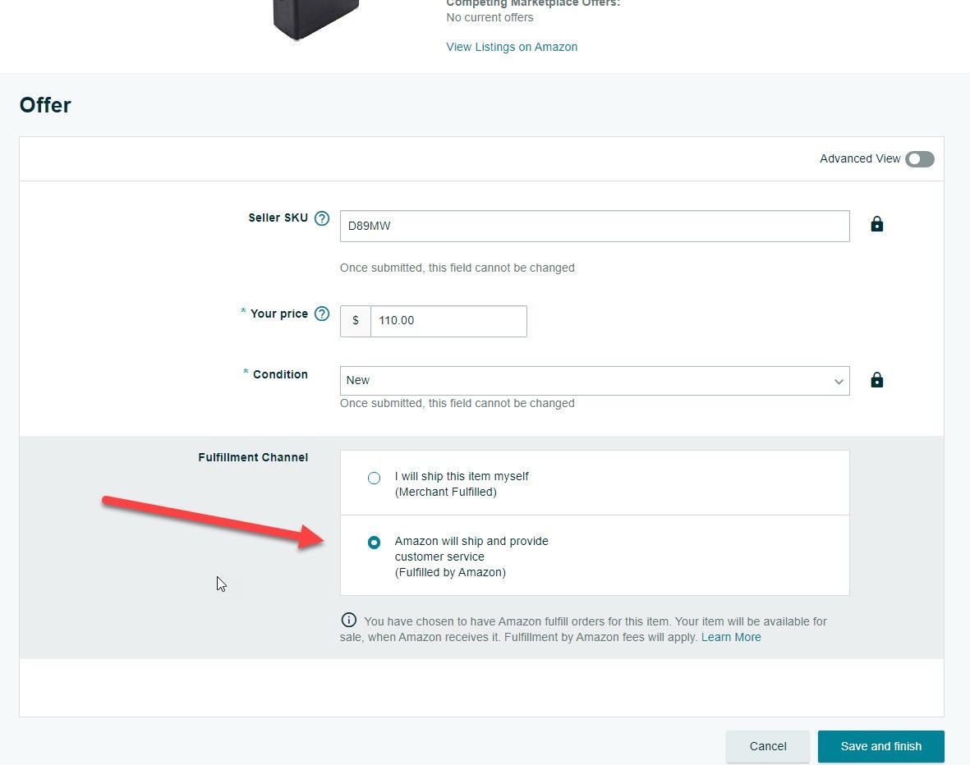Click the lock icon beside Seller SKU field
This screenshot has width=970, height=765.
[x=876, y=224]
